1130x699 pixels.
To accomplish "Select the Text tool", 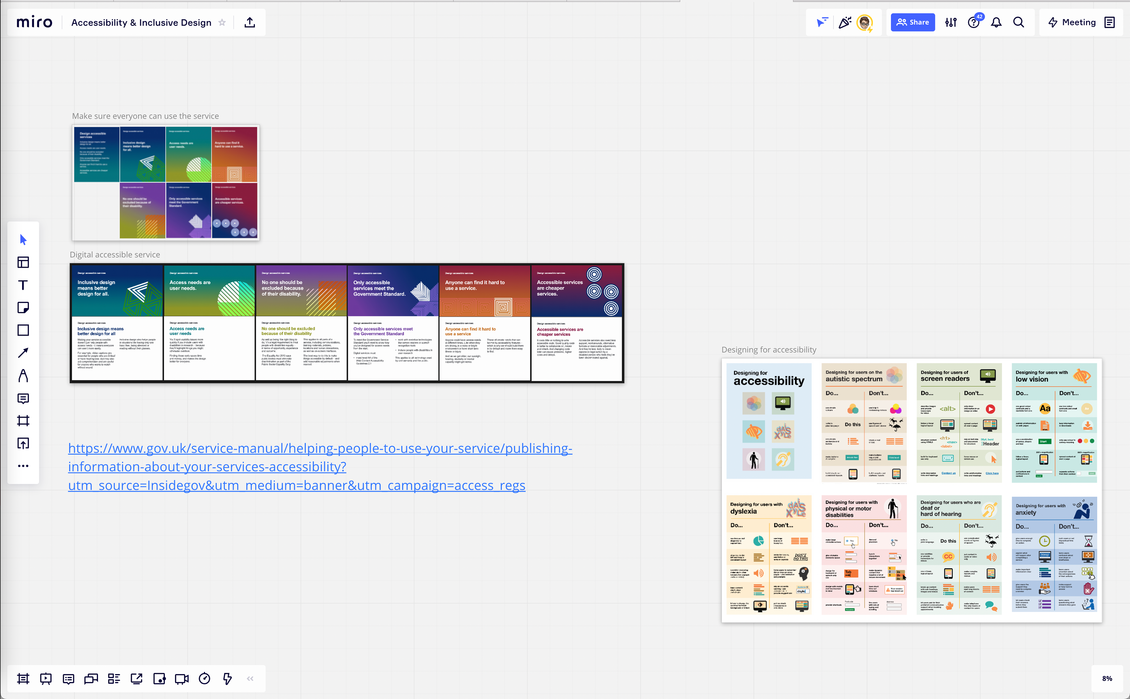I will pyautogui.click(x=23, y=285).
